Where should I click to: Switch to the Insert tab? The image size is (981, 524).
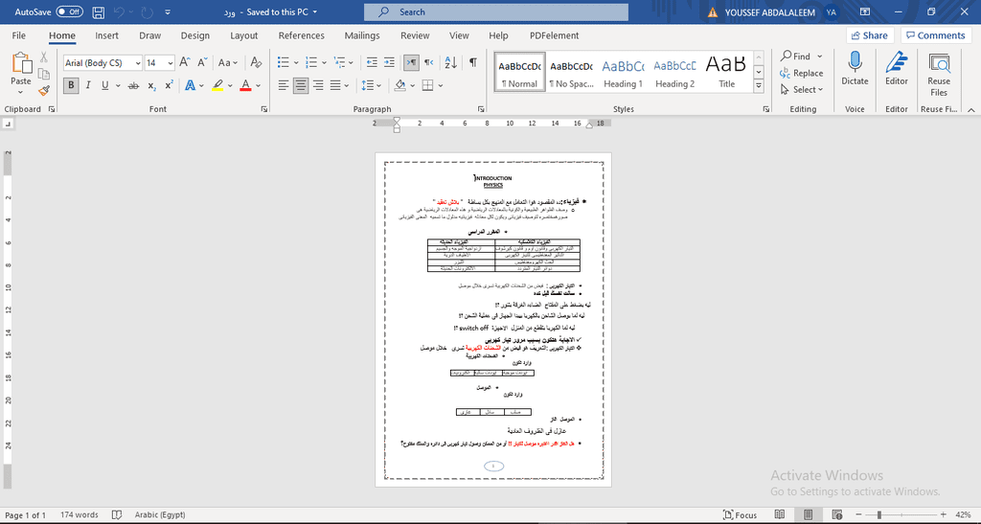click(x=107, y=35)
